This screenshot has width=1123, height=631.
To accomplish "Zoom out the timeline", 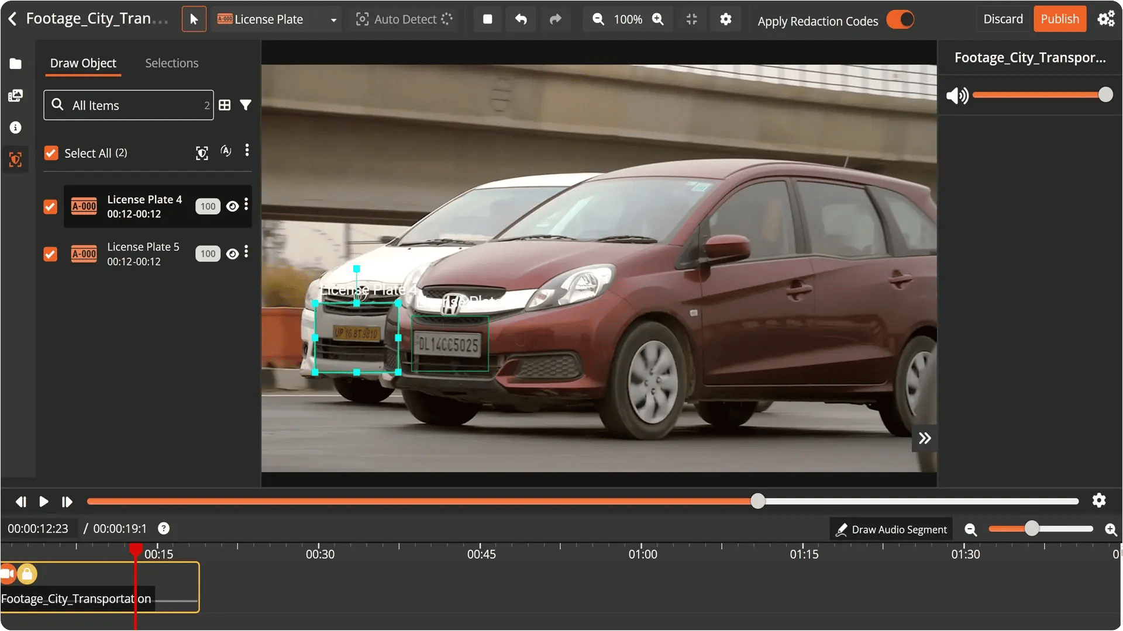I will click(x=971, y=530).
